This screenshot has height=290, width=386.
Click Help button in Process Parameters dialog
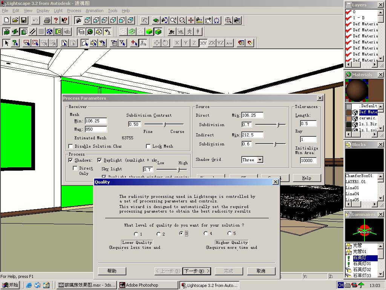pos(307,178)
